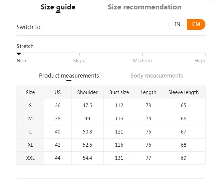Click the Bust size column header
The width and height of the screenshot is (220, 179).
(119, 92)
